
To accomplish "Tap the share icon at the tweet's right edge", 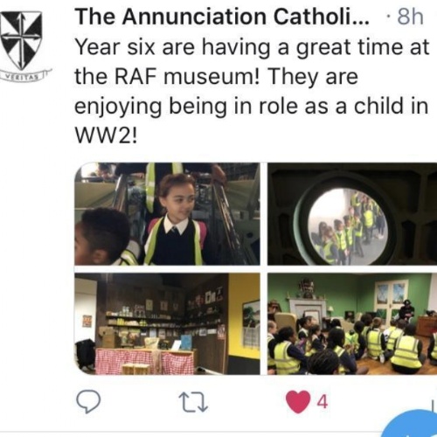I will [433, 406].
